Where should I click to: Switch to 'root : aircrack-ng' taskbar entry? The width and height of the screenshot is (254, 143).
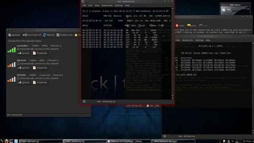click(x=40, y=141)
